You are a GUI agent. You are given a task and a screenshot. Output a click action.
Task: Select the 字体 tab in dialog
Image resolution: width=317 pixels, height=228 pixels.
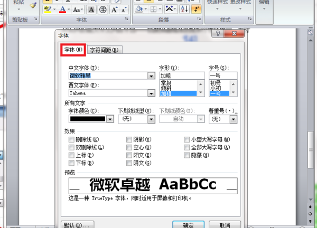[x=73, y=50]
